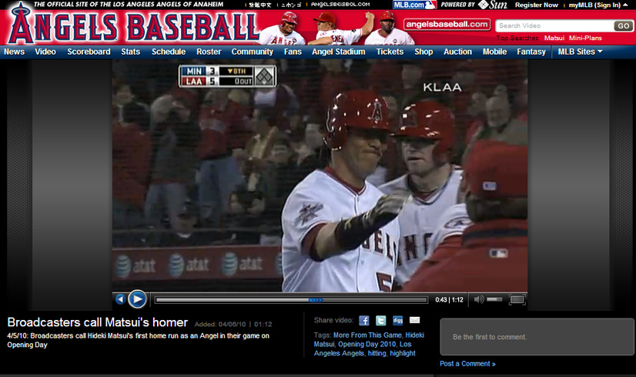Open the News menu
Image resolution: width=636 pixels, height=377 pixels.
[14, 52]
